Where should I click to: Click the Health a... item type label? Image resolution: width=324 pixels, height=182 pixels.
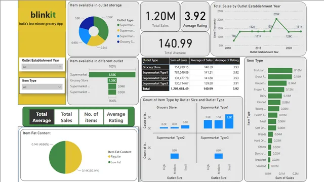click(260, 115)
